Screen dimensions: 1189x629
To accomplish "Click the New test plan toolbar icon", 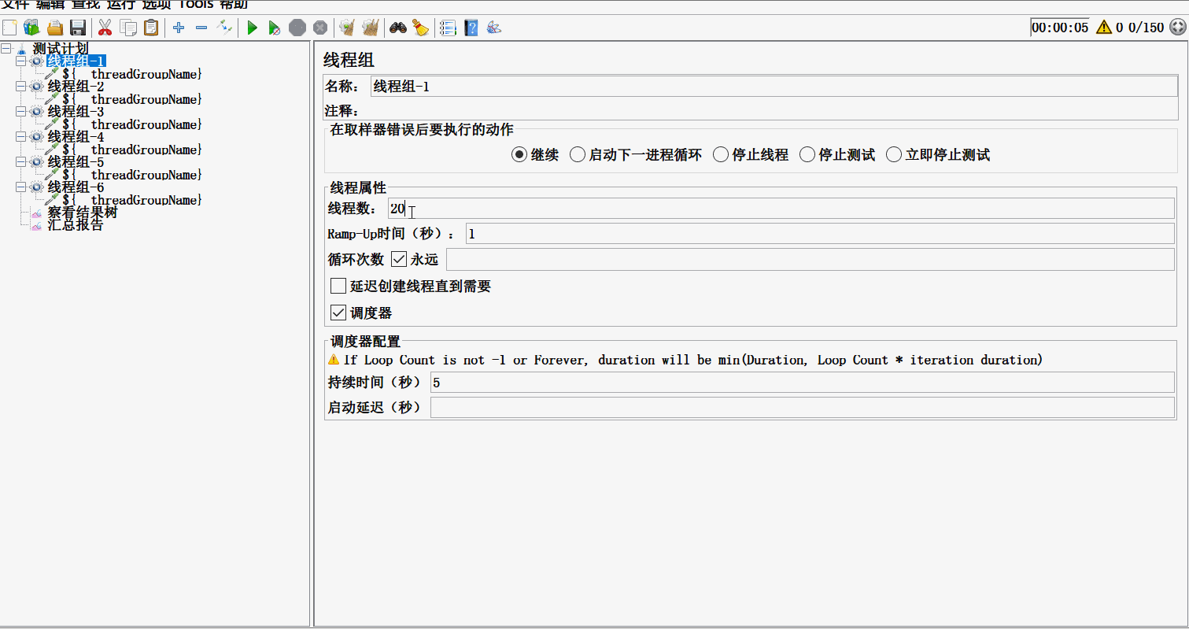I will point(9,28).
